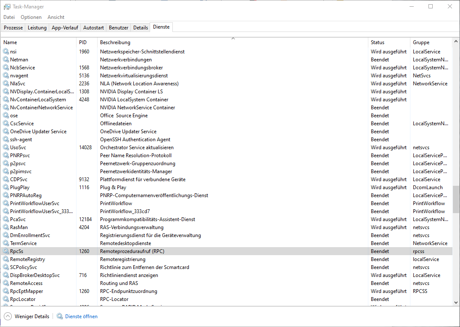
Task: Sort services by the Status column header
Action: click(x=389, y=42)
